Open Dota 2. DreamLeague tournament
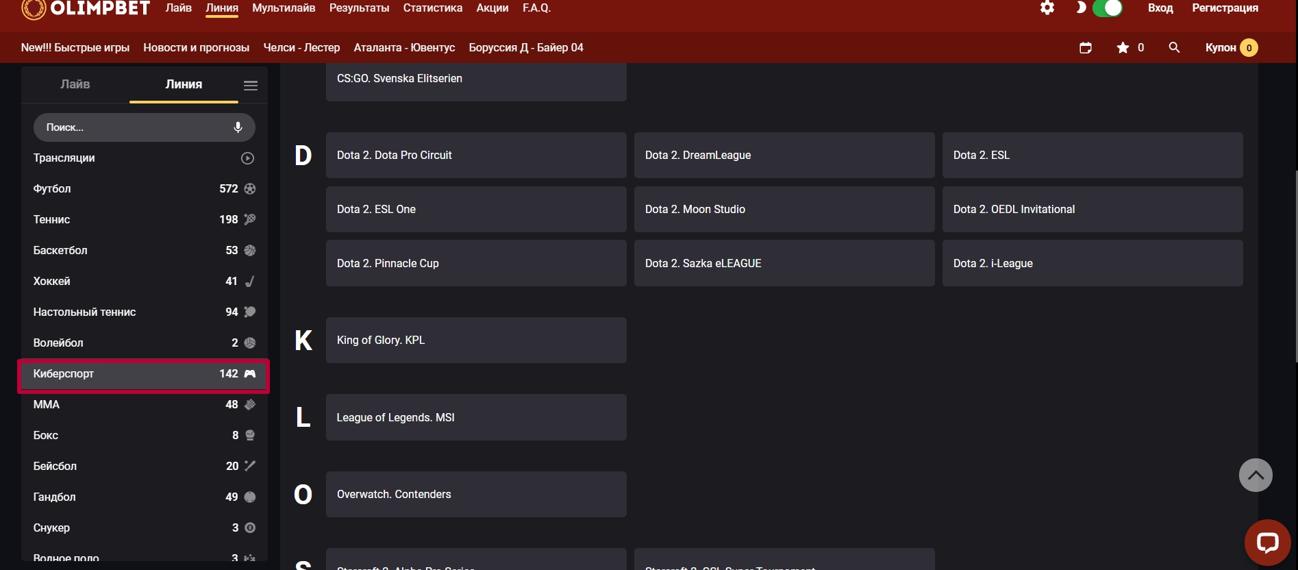 pyautogui.click(x=784, y=156)
